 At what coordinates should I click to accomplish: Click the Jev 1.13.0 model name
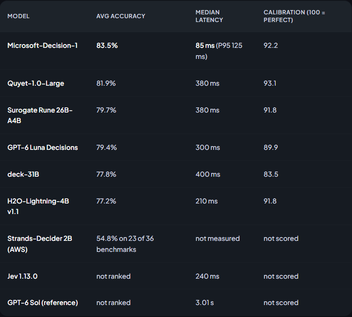click(x=23, y=276)
